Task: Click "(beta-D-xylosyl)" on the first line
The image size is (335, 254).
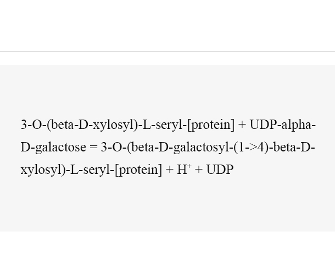Action: pos(92,125)
